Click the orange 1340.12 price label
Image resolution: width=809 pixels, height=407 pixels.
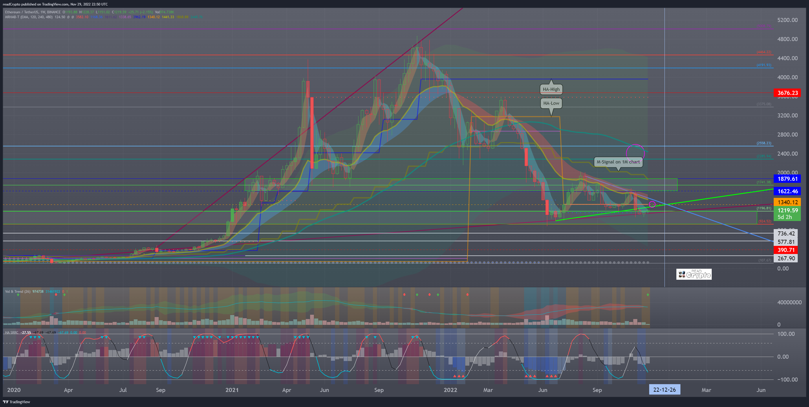[x=787, y=202]
